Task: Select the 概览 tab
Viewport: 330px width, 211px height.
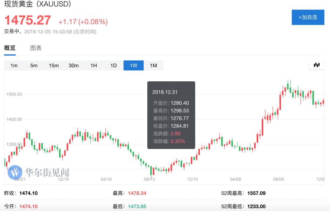Action: (x=10, y=48)
